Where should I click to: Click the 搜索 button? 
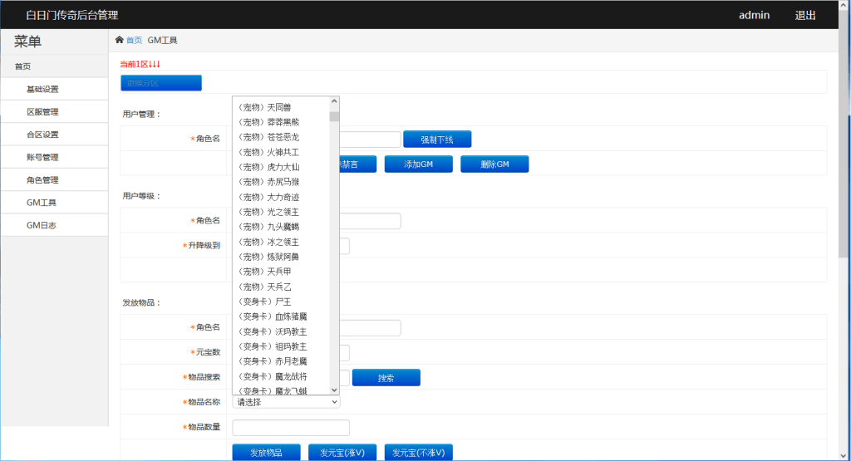[x=386, y=378]
